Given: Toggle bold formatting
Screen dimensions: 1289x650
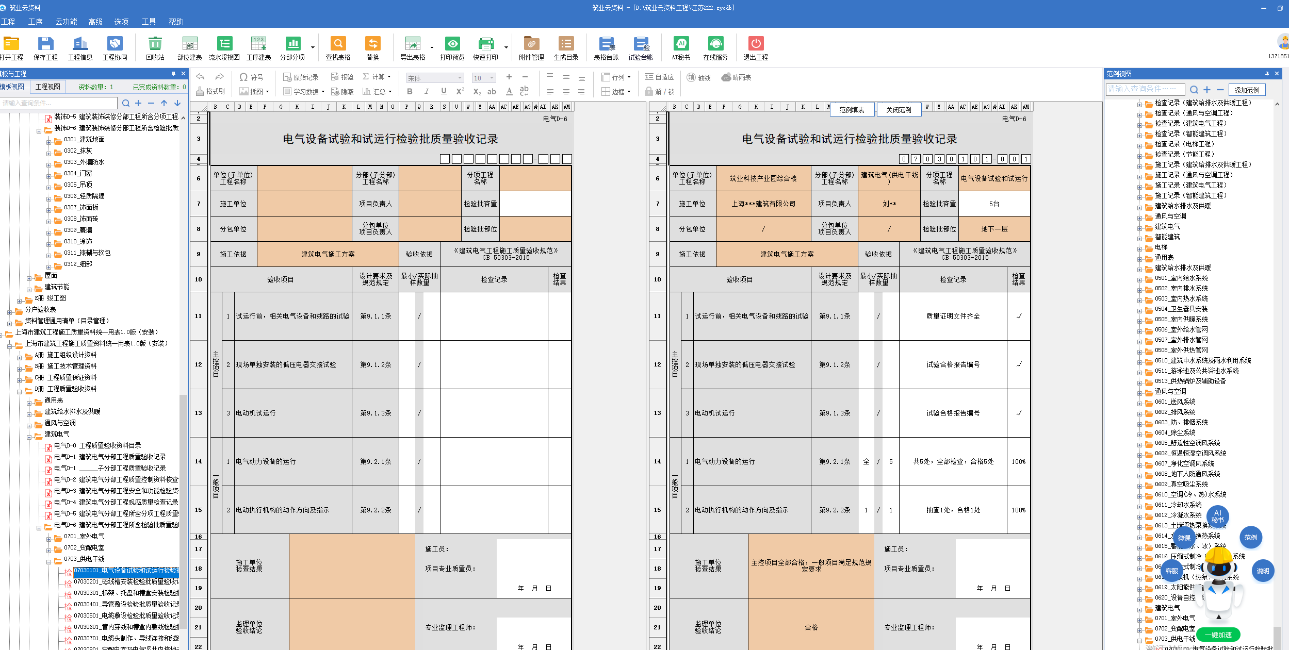Looking at the screenshot, I should pos(410,91).
